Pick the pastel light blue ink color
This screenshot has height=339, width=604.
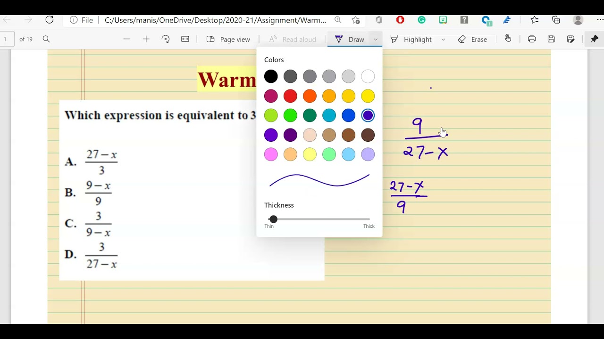coord(348,154)
